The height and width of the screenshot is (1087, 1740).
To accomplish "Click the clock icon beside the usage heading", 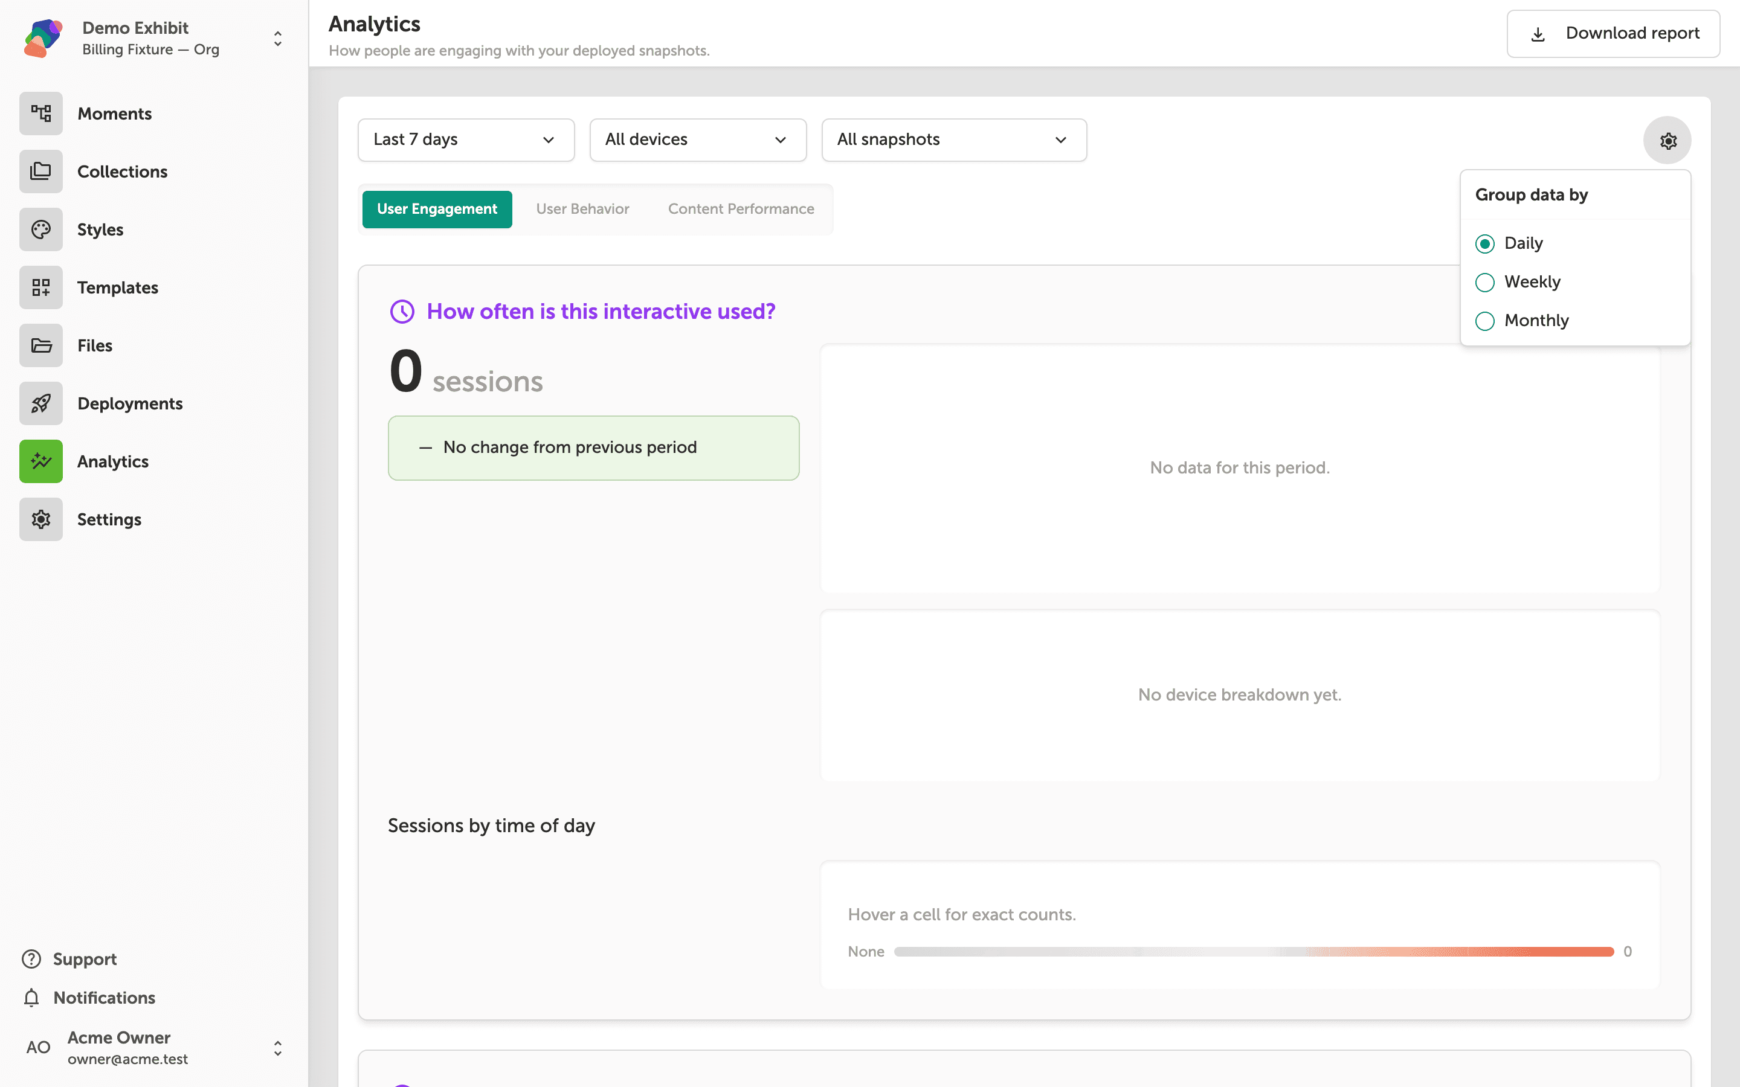I will 402,311.
